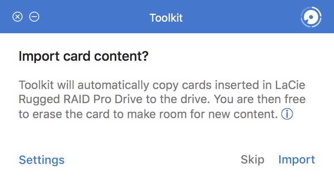Open the circled info icon after the description
This screenshot has width=334, height=183.
pos(287,114)
